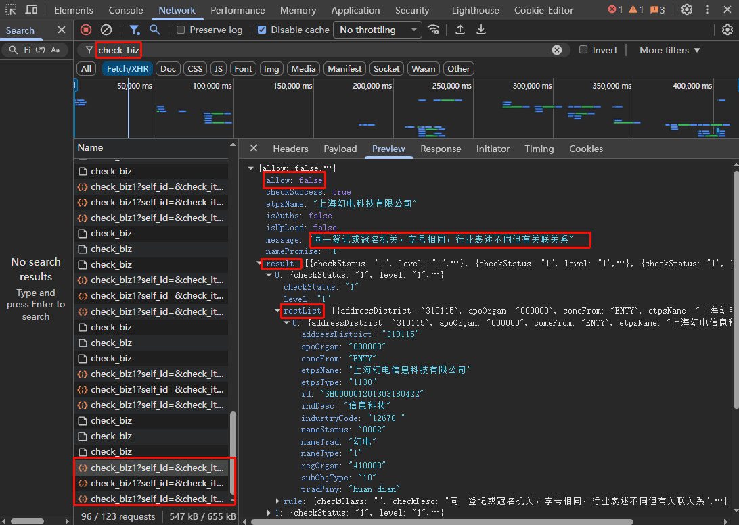The image size is (739, 525).
Task: Open network panel settings gear
Action: tap(727, 30)
